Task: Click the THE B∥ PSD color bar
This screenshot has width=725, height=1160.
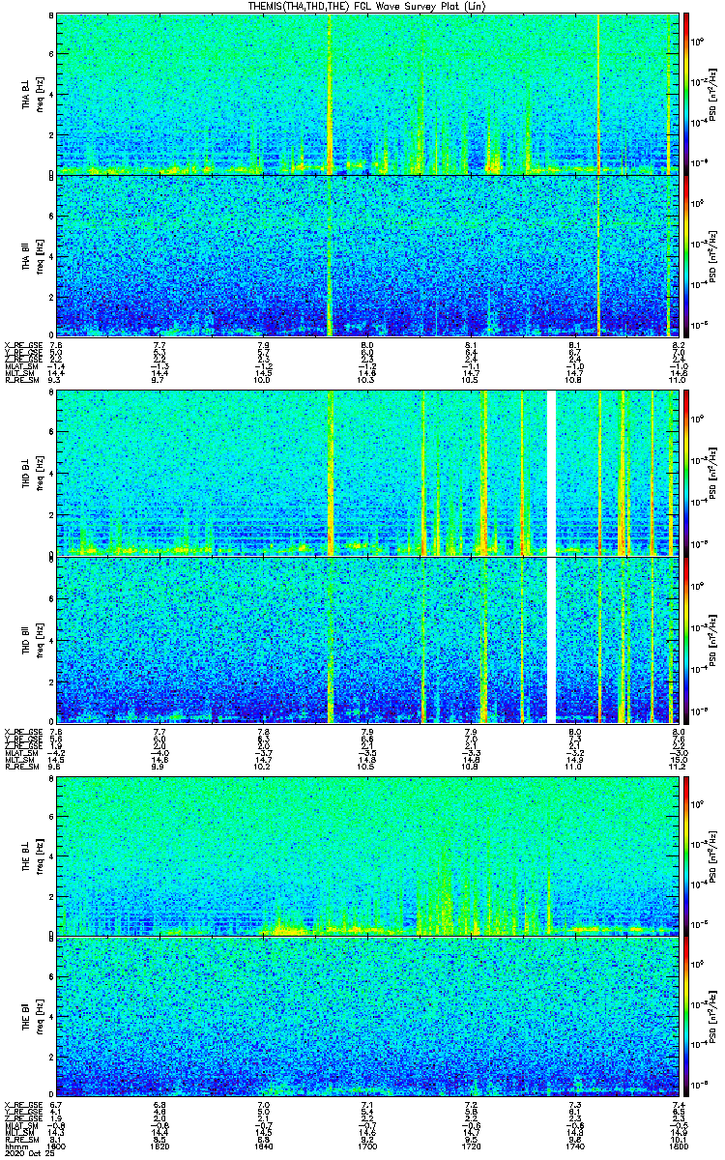Action: 686,1019
